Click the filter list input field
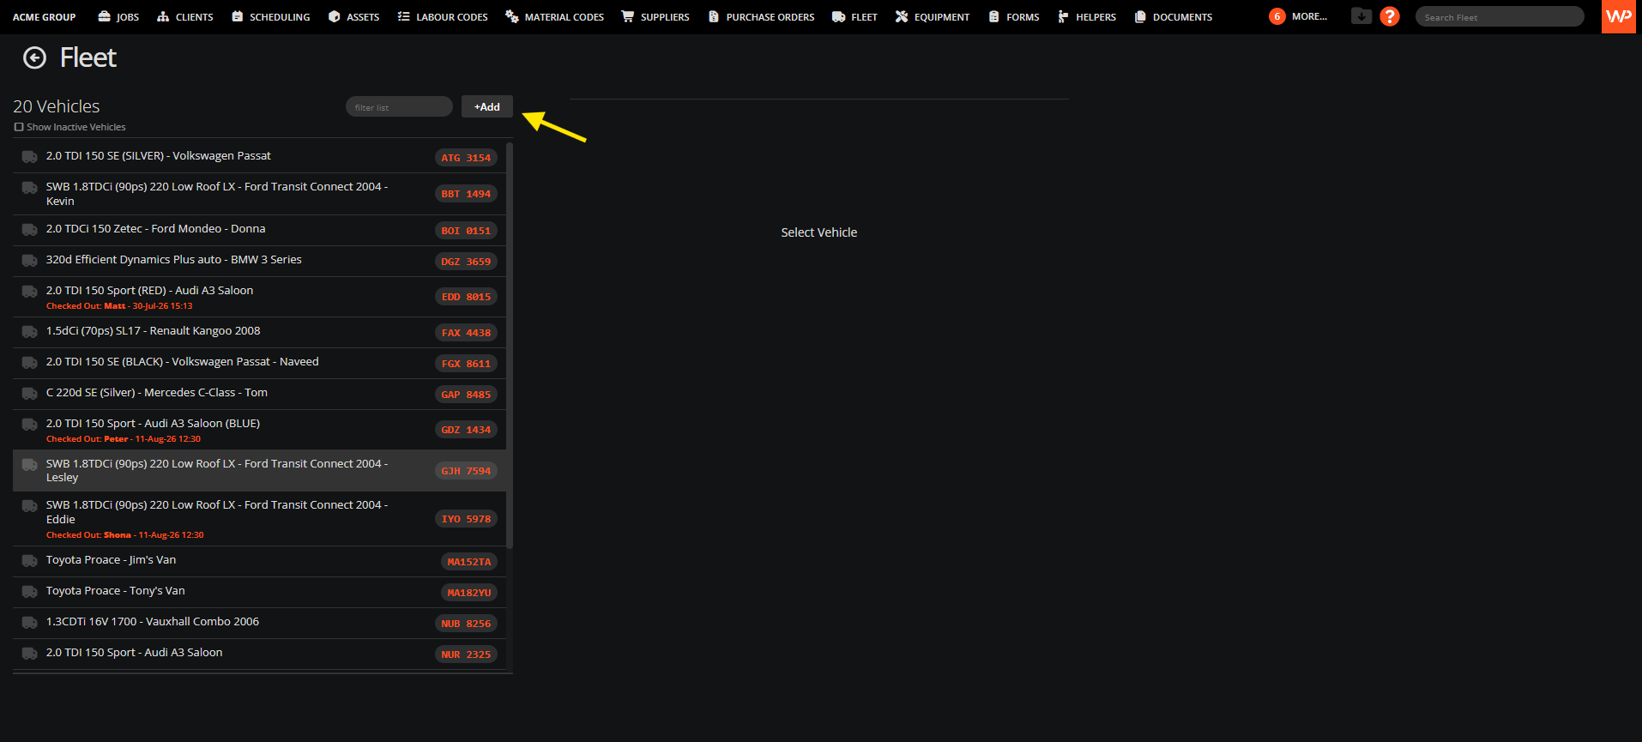Image resolution: width=1642 pixels, height=742 pixels. click(399, 106)
